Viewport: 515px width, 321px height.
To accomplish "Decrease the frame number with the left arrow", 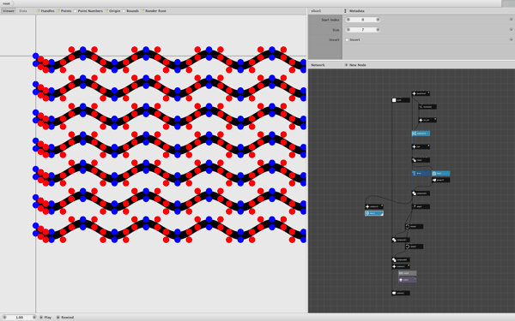I will (x=4, y=317).
